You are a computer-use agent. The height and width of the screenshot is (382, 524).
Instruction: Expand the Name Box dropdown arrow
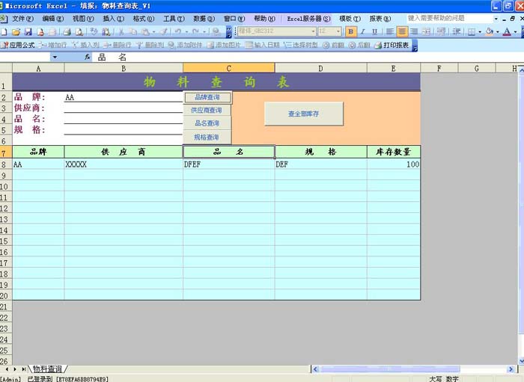pos(55,58)
